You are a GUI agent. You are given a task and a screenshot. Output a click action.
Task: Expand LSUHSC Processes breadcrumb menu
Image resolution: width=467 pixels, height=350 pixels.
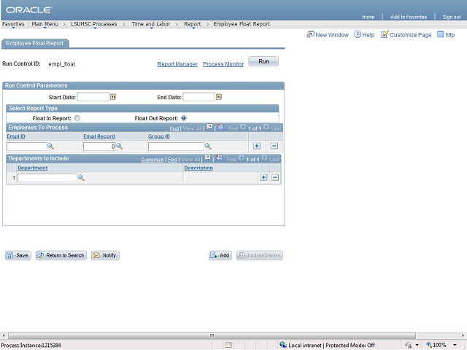[94, 24]
